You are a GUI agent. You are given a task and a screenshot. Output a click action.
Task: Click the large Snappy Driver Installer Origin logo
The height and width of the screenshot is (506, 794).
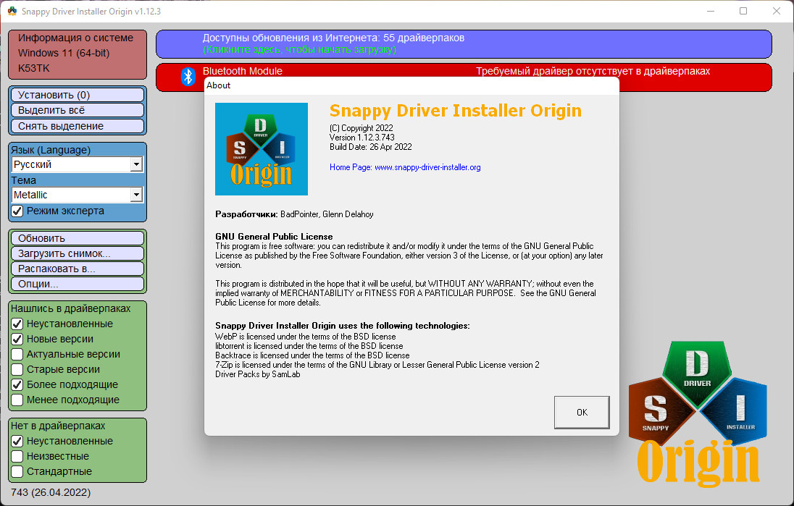tap(698, 413)
